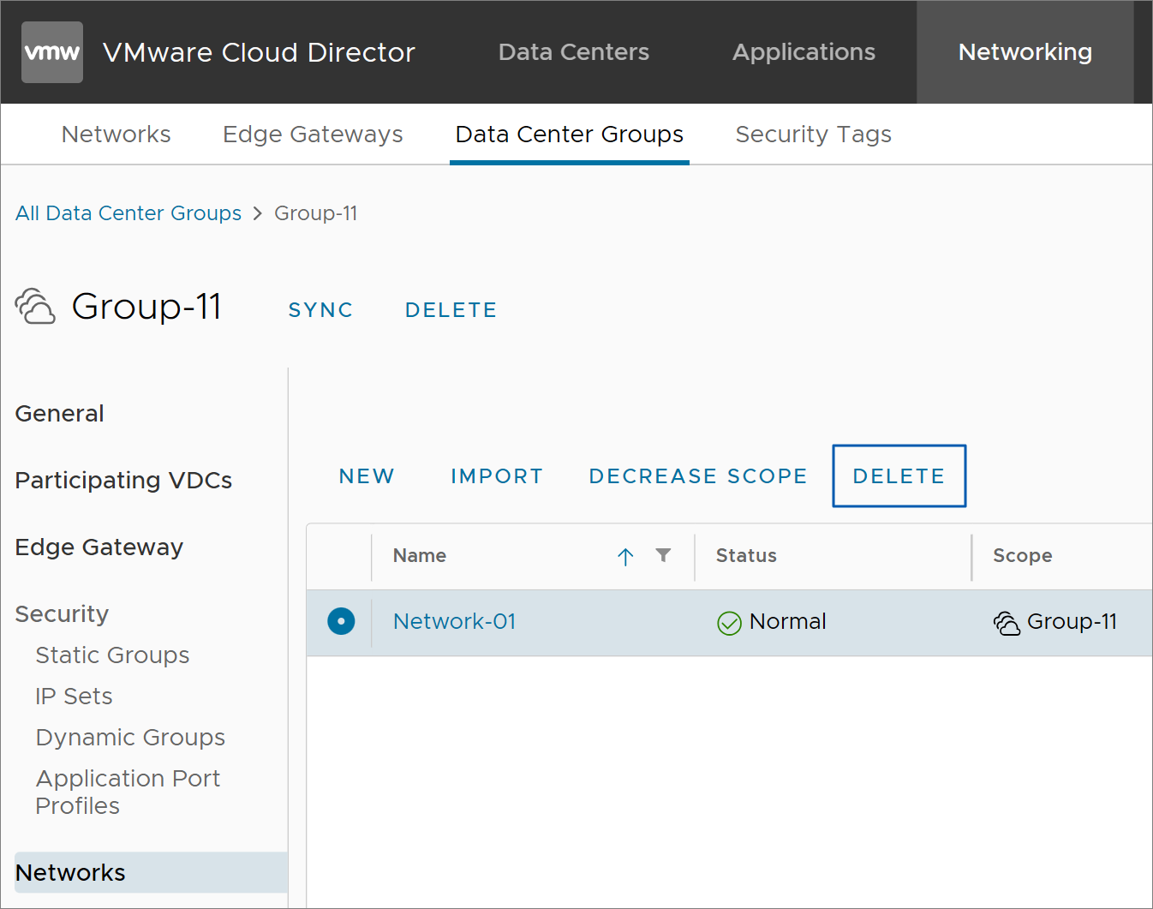Select General in the side navigation

click(60, 414)
